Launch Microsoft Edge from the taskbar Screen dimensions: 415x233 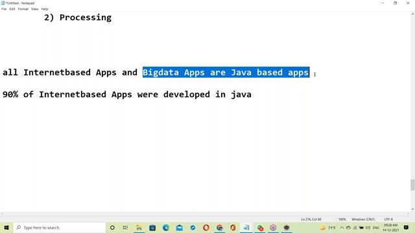pyautogui.click(x=166, y=227)
